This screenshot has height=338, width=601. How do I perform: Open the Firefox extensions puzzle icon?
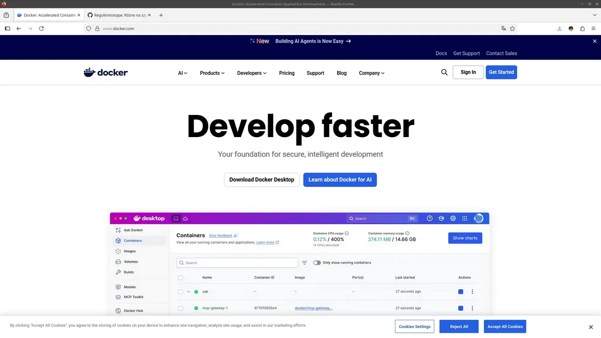coord(582,29)
